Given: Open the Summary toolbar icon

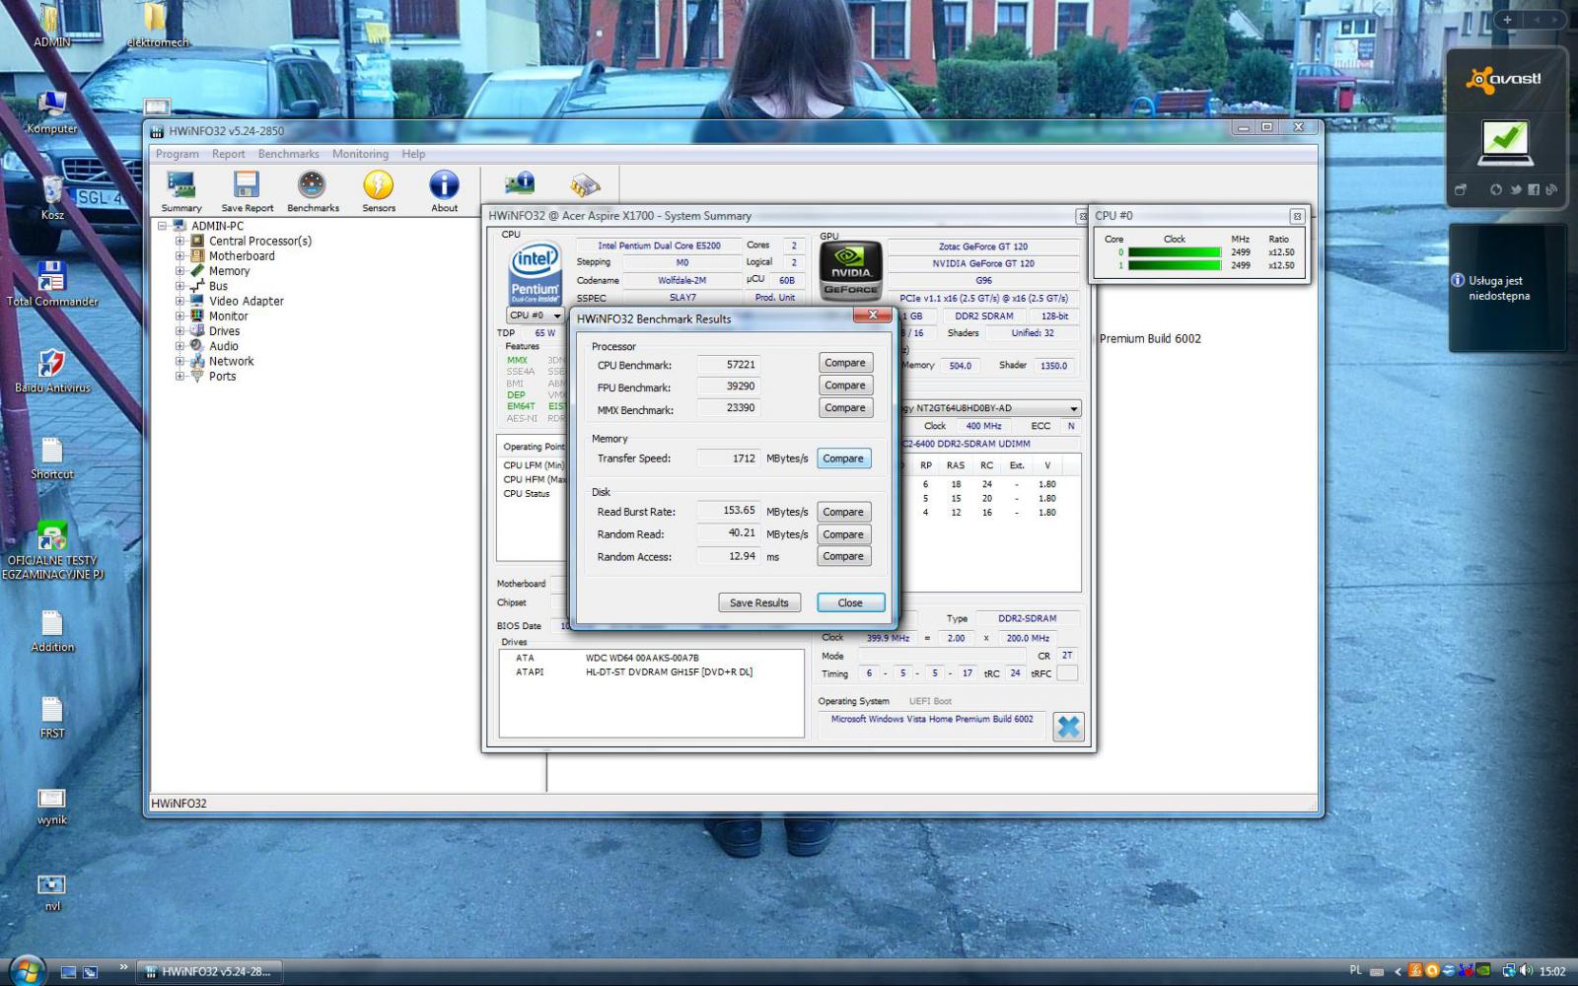Looking at the screenshot, I should (x=181, y=191).
